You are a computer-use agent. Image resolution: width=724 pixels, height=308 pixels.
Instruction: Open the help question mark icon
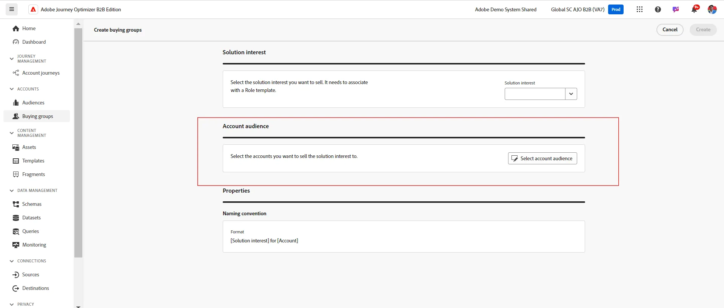(658, 9)
